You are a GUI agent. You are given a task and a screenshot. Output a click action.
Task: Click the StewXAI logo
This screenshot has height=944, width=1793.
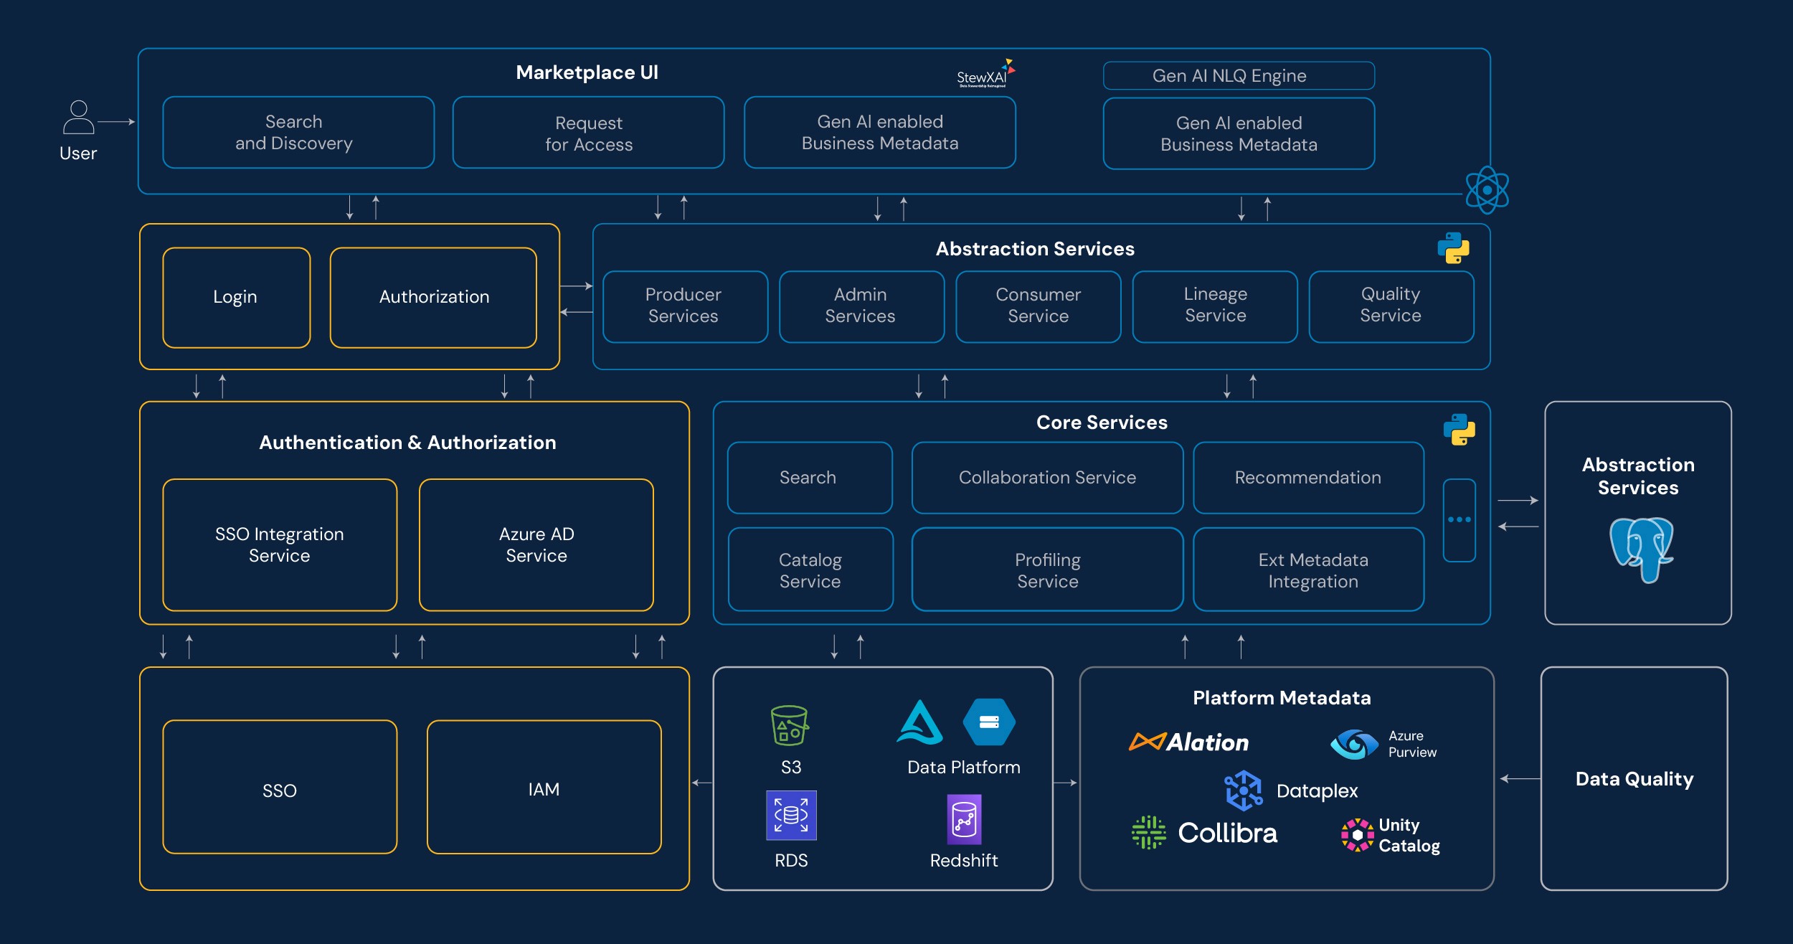[x=985, y=74]
